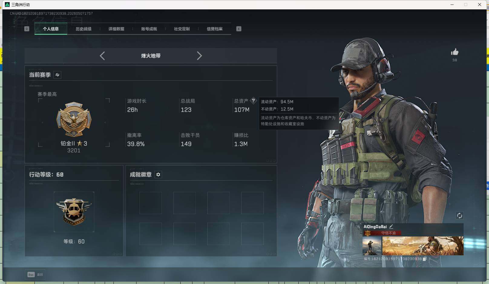Click the 总资产 107M value
Viewport: 489px width, 284px height.
(x=242, y=110)
